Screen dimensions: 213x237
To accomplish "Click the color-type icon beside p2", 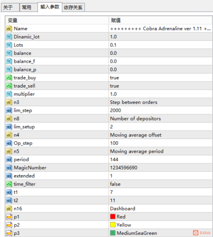I will (x=9, y=225).
